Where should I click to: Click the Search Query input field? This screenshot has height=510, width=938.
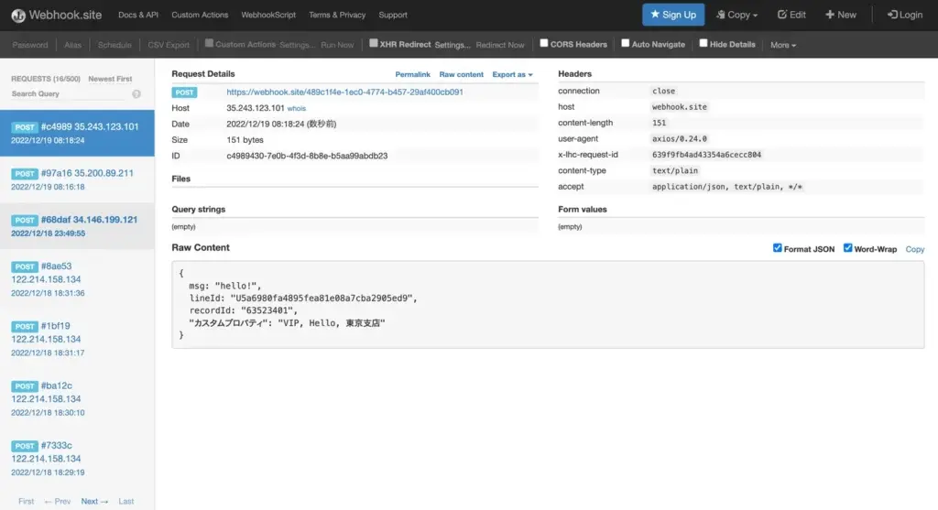(x=69, y=94)
